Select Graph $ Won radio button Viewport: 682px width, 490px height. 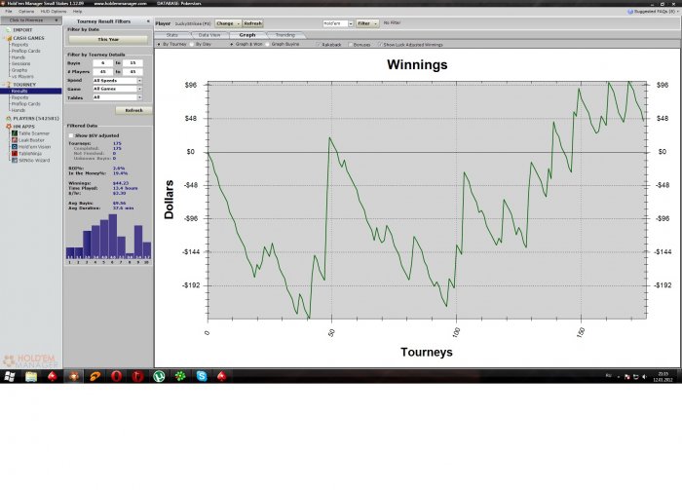tap(232, 45)
